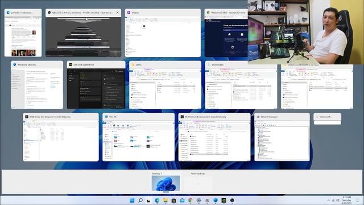The height and width of the screenshot is (205, 364).
Task: Switch to the GeForce Experience window
Action: tap(96, 85)
